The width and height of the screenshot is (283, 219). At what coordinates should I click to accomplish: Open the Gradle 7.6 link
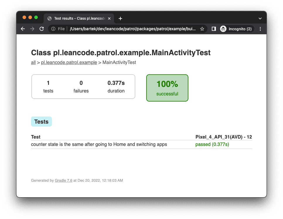point(63,180)
